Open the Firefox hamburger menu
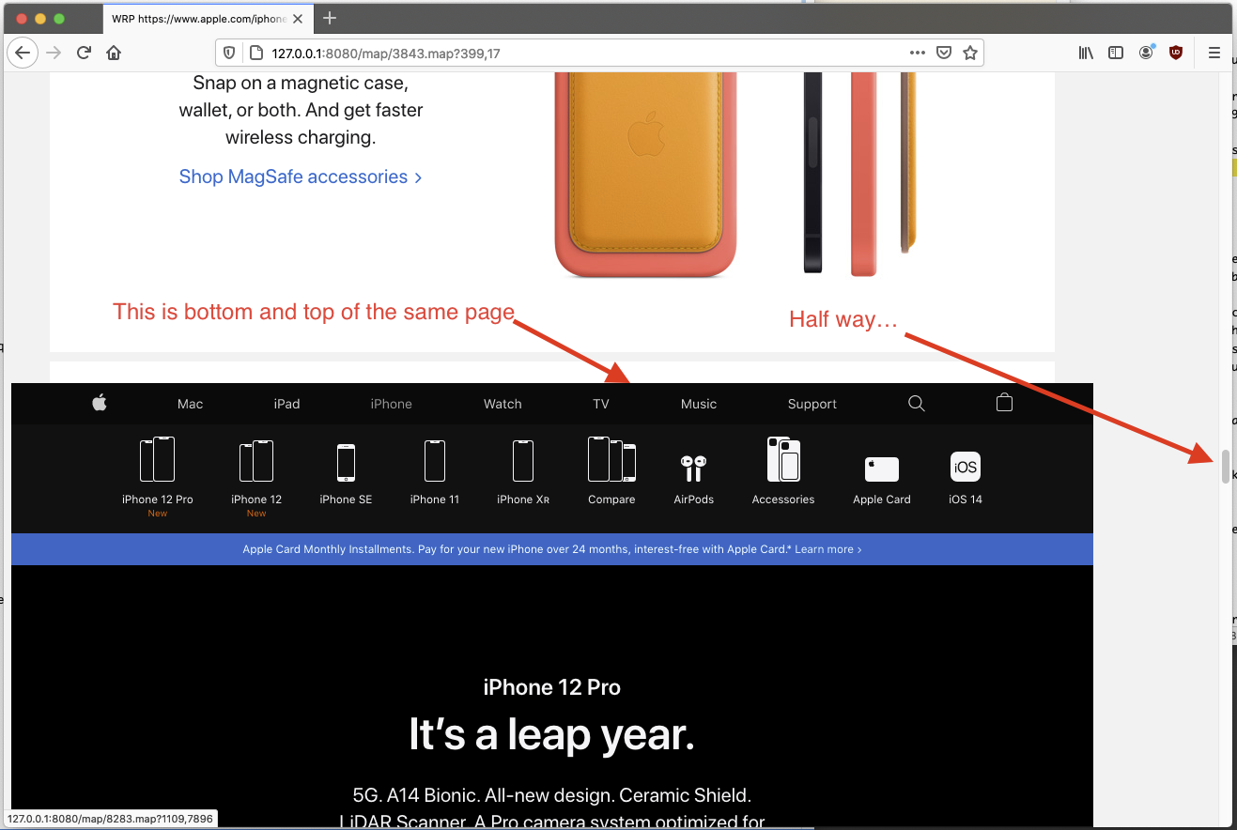The width and height of the screenshot is (1237, 830). tap(1214, 53)
